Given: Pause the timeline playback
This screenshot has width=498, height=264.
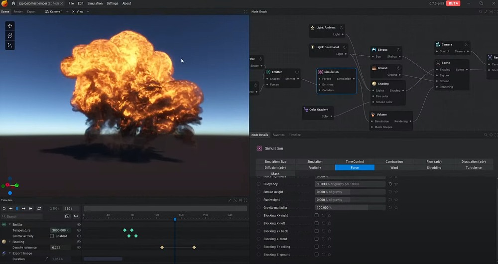Looking at the screenshot, I should pos(17,208).
